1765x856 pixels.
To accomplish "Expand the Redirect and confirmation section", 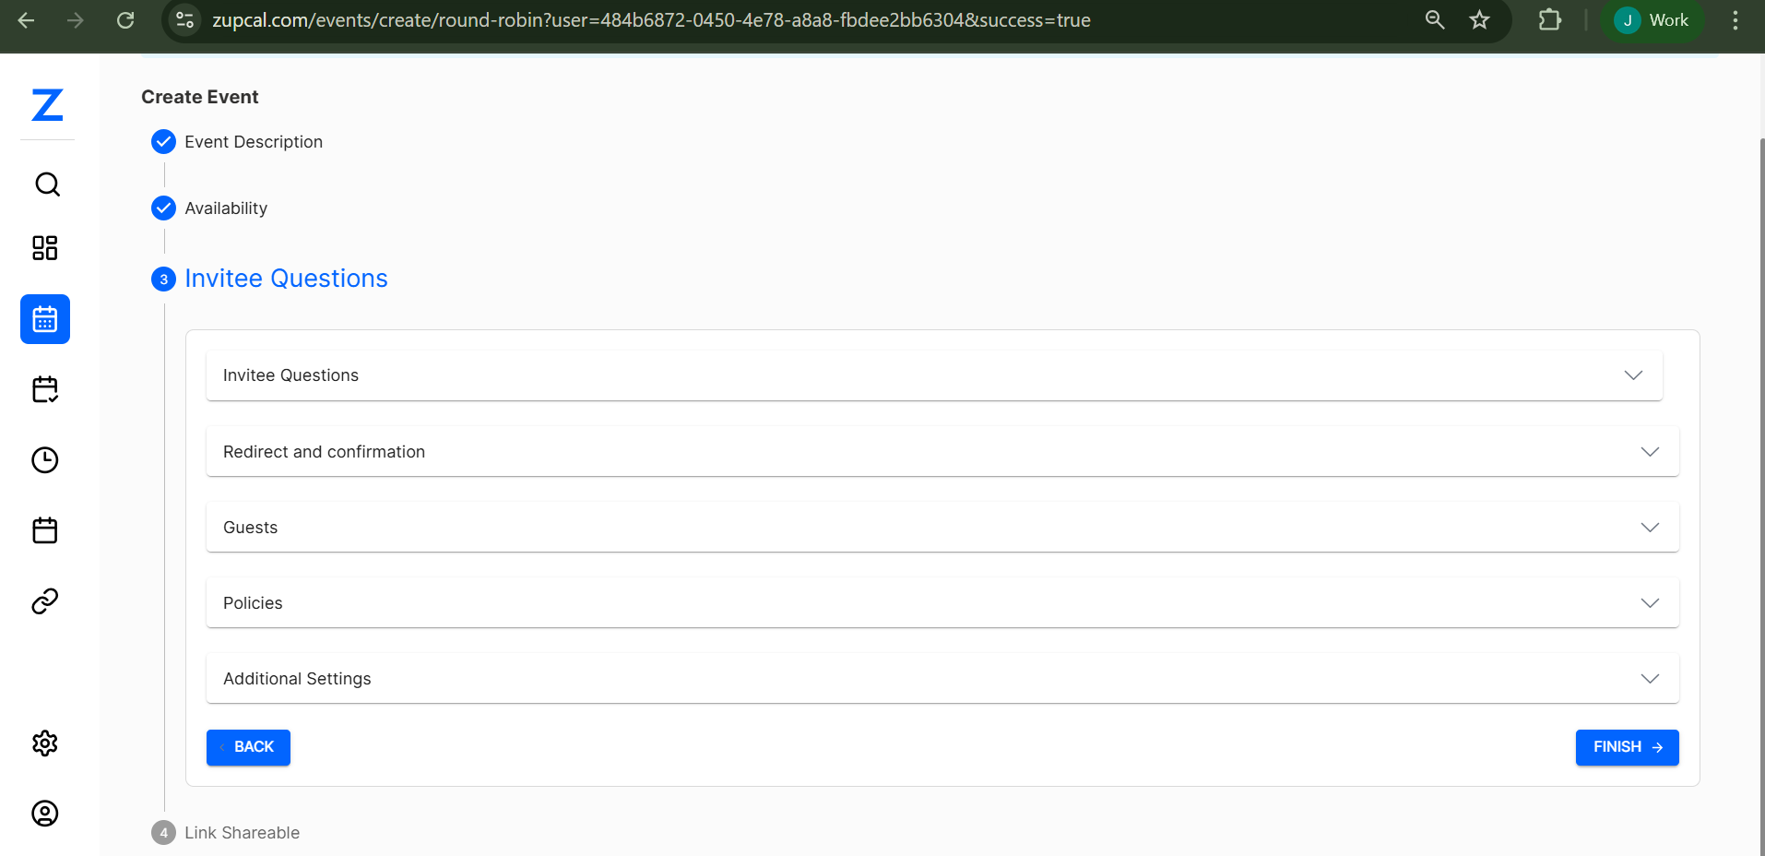I will point(941,452).
